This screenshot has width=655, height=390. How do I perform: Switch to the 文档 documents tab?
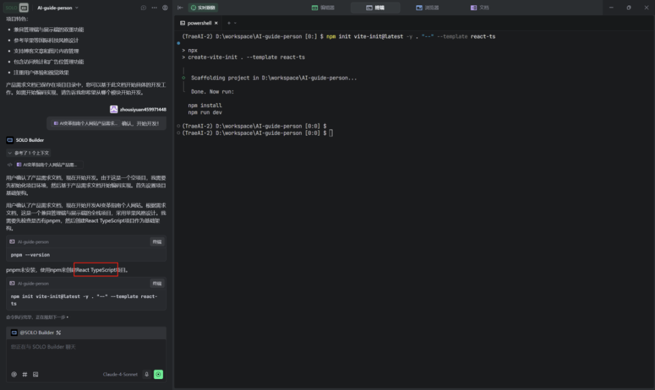pyautogui.click(x=480, y=7)
